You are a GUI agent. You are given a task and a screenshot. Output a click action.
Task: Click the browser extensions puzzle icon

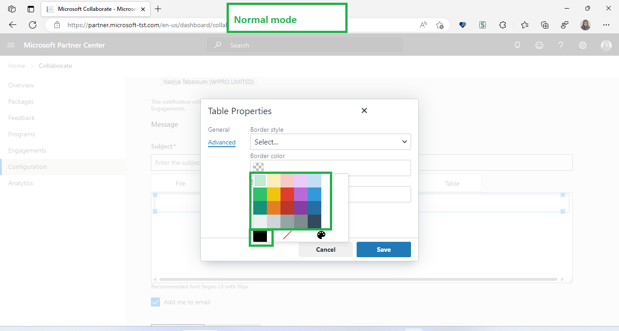[503, 25]
